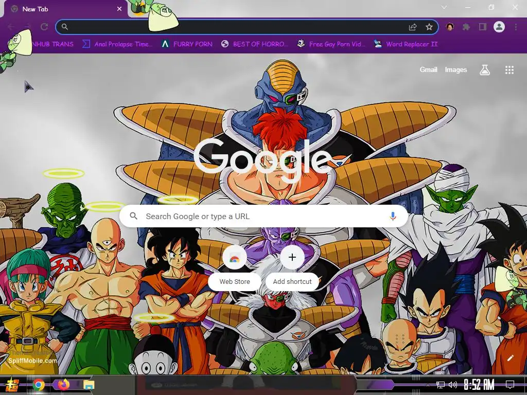
Task: Open the tab search chevron
Action: point(444,7)
